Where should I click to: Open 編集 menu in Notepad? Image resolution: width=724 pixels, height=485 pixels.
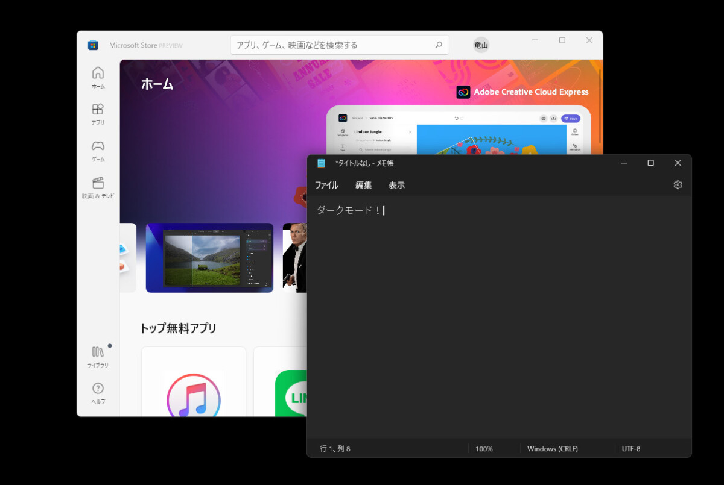point(363,185)
